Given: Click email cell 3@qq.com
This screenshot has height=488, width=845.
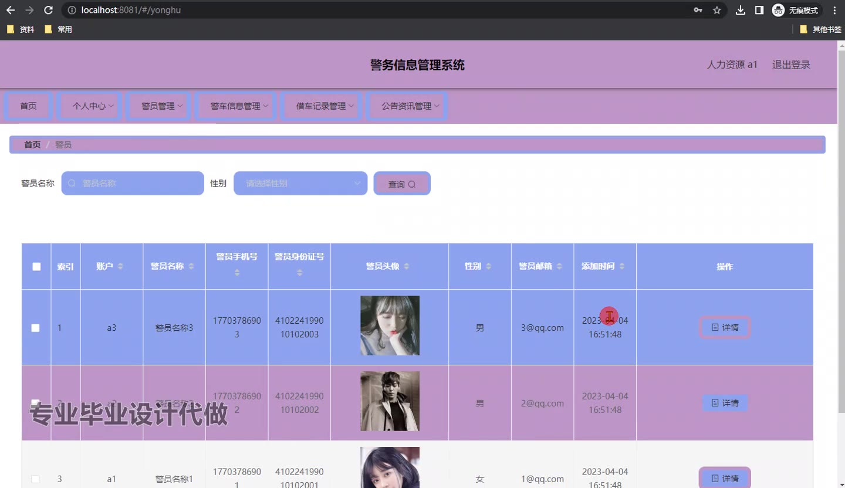Looking at the screenshot, I should [542, 328].
